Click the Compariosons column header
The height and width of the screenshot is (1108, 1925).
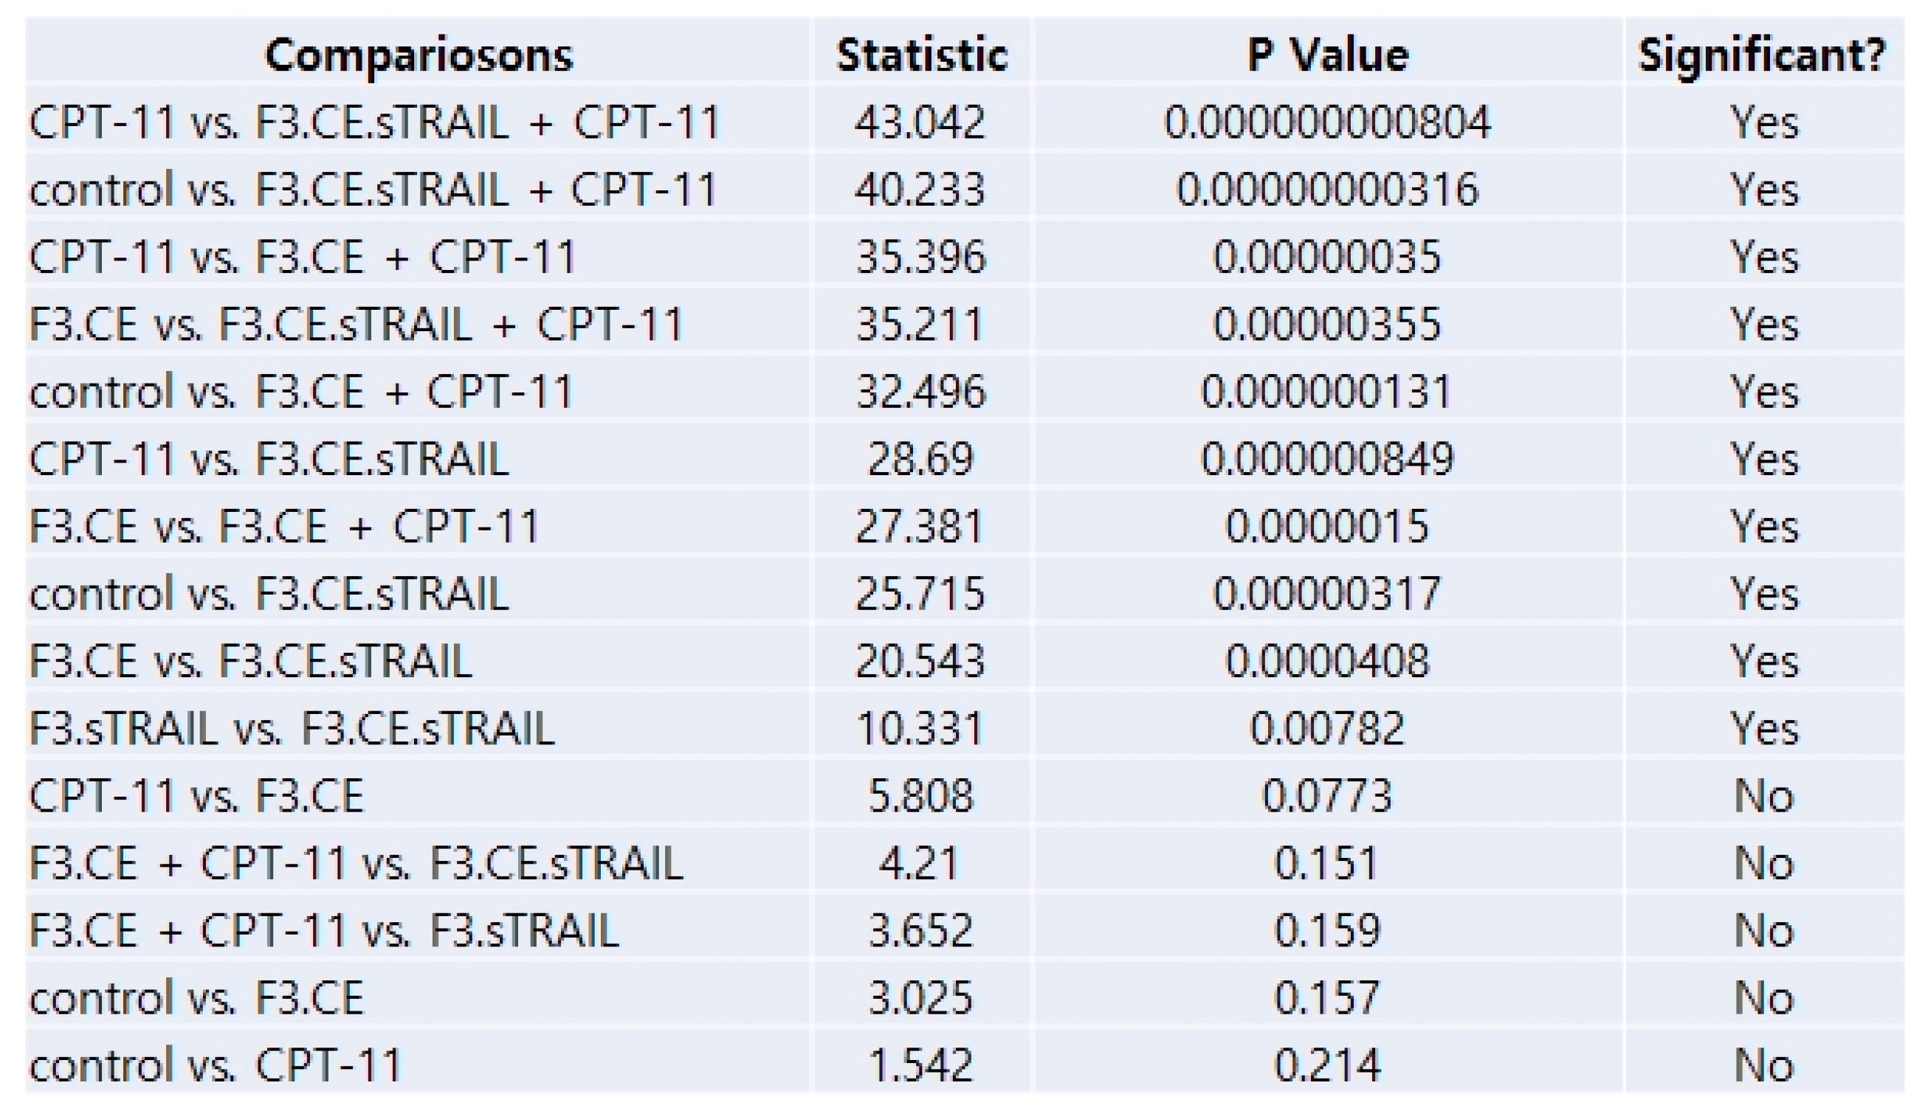[418, 55]
